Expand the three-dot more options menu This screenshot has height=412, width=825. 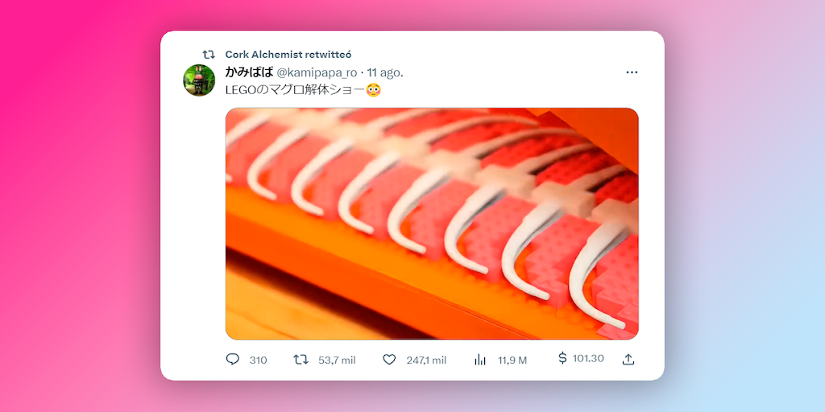pyautogui.click(x=632, y=72)
